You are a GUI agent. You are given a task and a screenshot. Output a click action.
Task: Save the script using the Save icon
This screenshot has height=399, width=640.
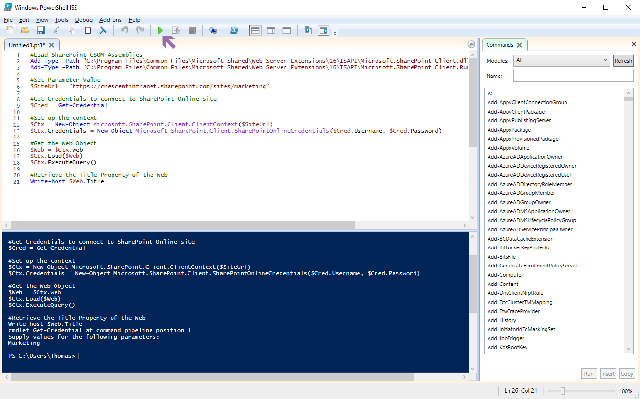pyautogui.click(x=41, y=30)
